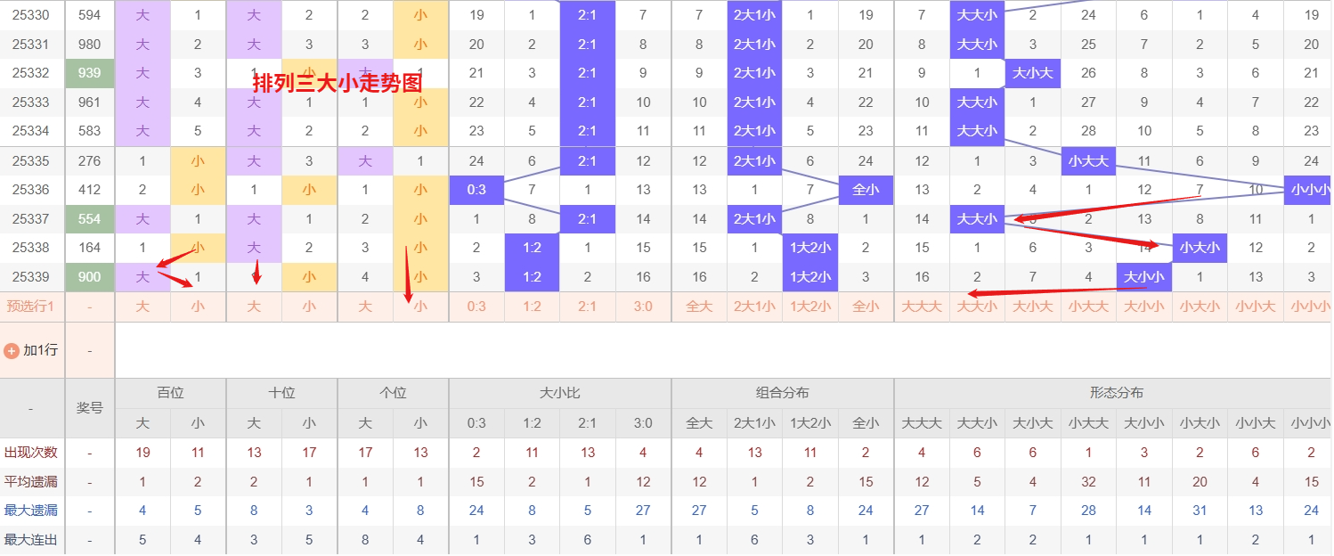Click the prize number 276
1334x556 pixels.
coord(90,161)
